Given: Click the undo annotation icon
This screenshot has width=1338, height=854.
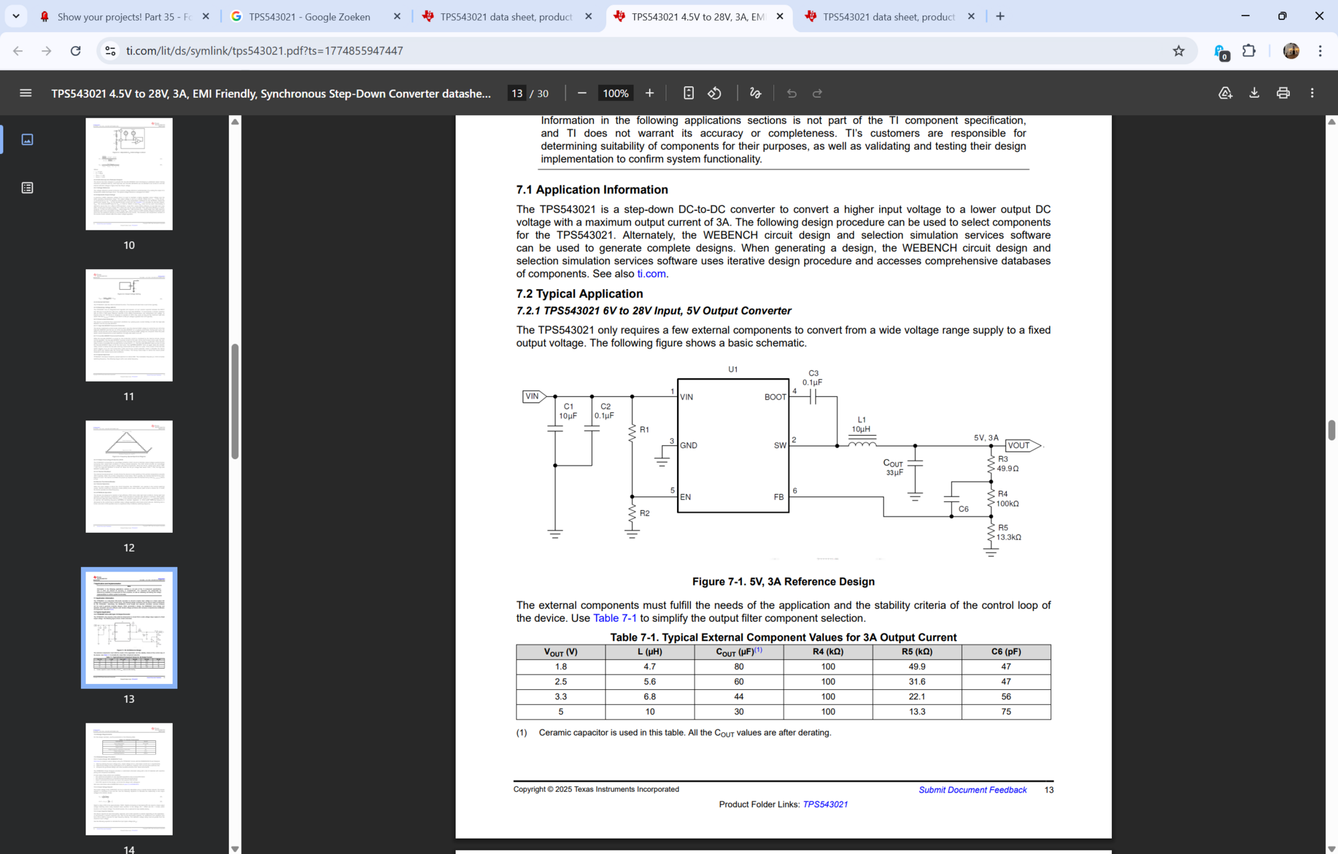Looking at the screenshot, I should point(791,93).
